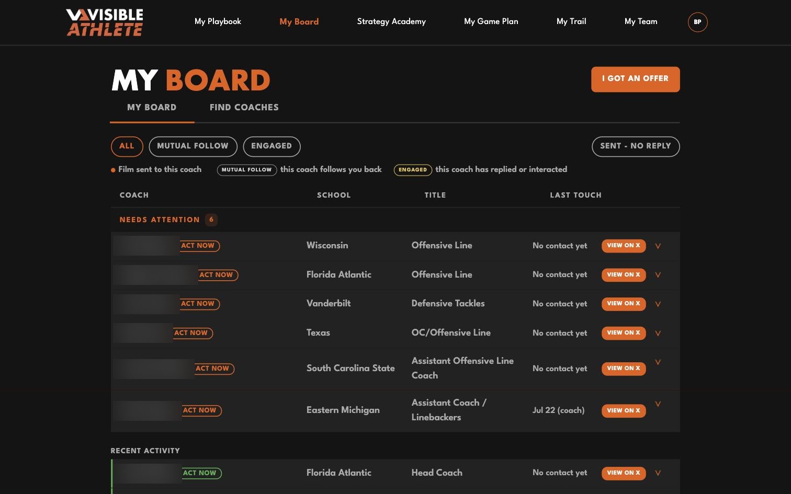Click Act Now on Eastern Michigan row
Viewport: 791px width, 494px height.
202,410
